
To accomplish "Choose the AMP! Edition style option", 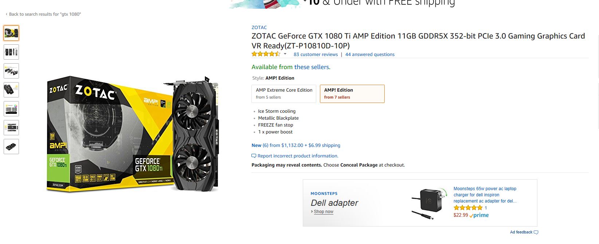I will click(352, 94).
